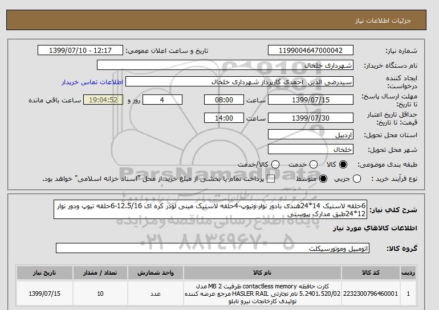Click the تعداد / مقدار column header

coord(100,272)
